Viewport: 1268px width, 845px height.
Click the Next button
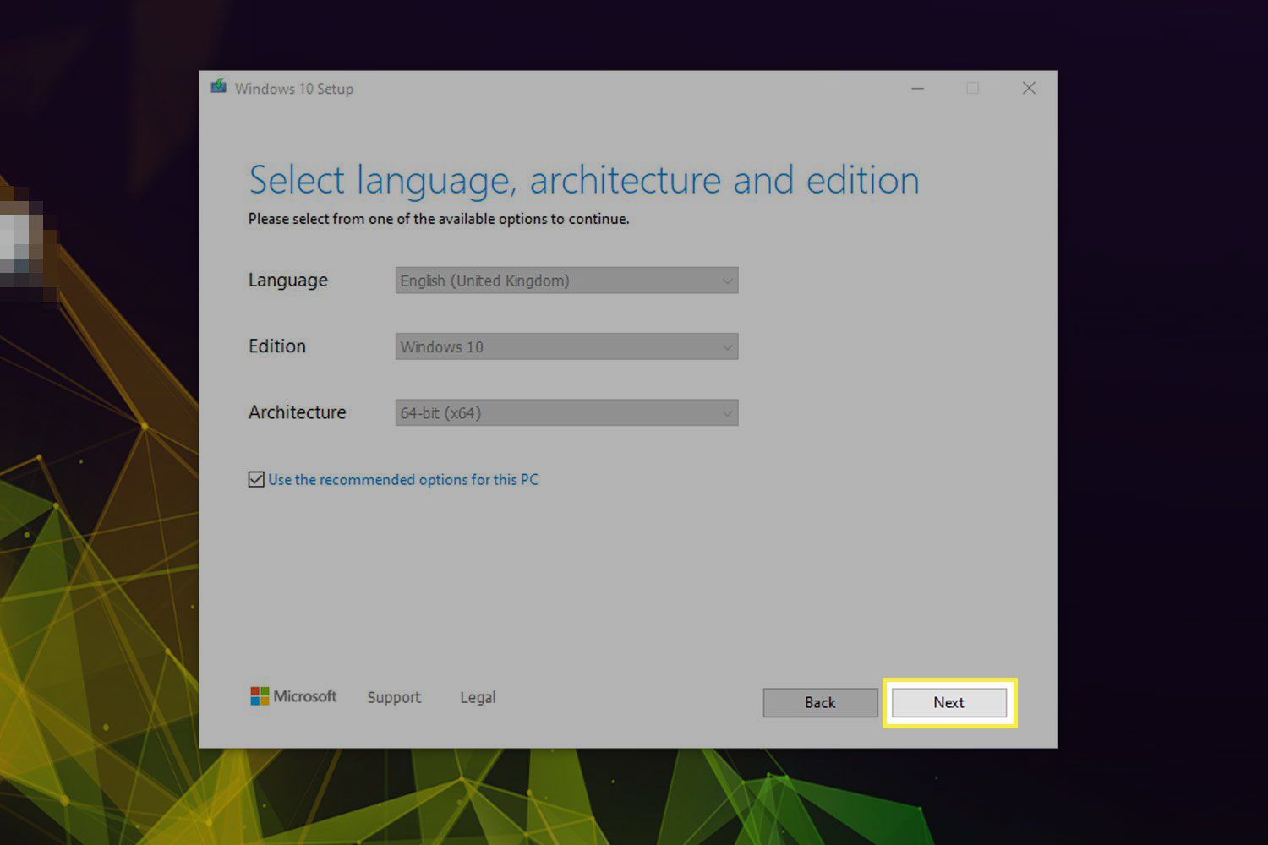948,702
